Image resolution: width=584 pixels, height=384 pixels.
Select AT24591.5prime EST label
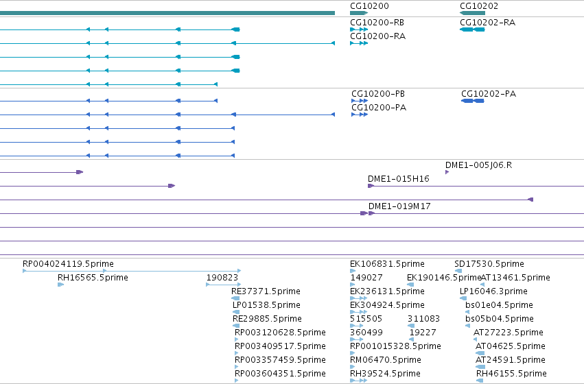(x=511, y=360)
